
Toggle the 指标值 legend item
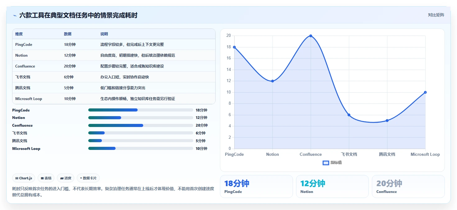point(332,163)
